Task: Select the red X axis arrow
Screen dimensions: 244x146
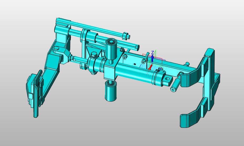Action: click(x=150, y=67)
